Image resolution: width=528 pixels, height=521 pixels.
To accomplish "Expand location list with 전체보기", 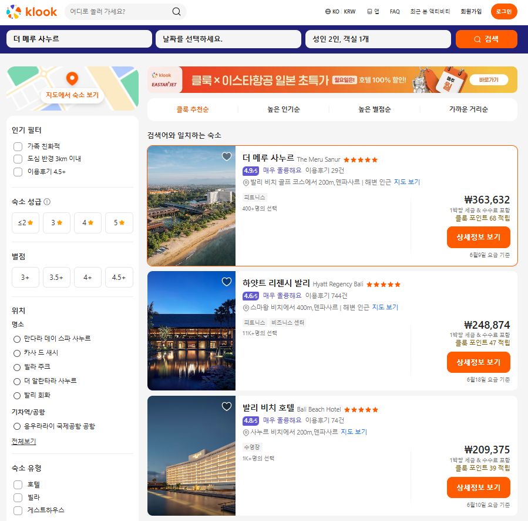I will point(23,442).
